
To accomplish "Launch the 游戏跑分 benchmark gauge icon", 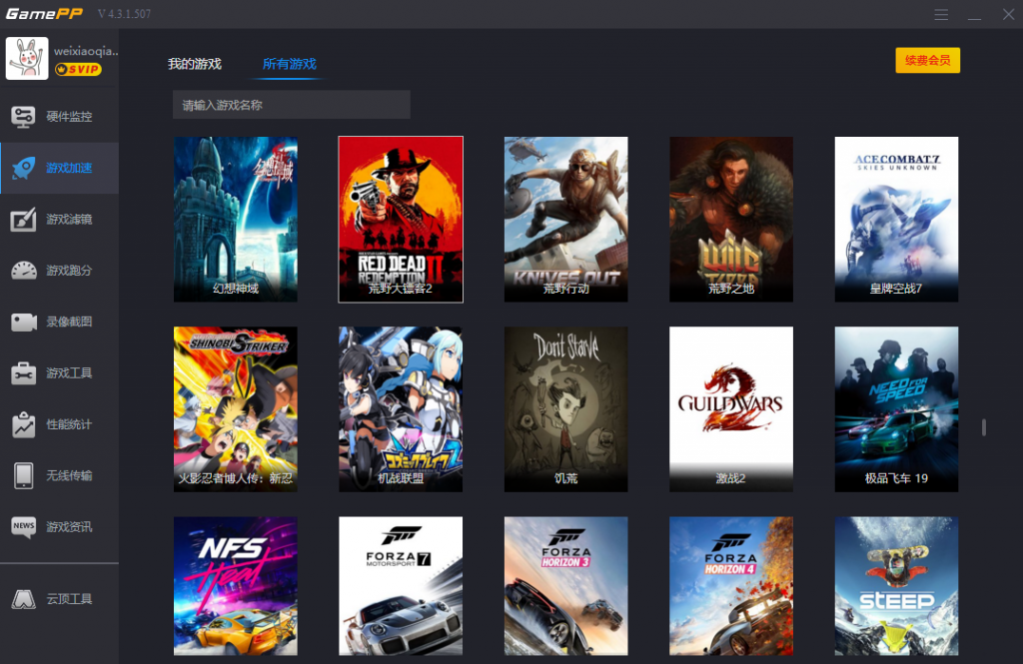I will click(24, 271).
